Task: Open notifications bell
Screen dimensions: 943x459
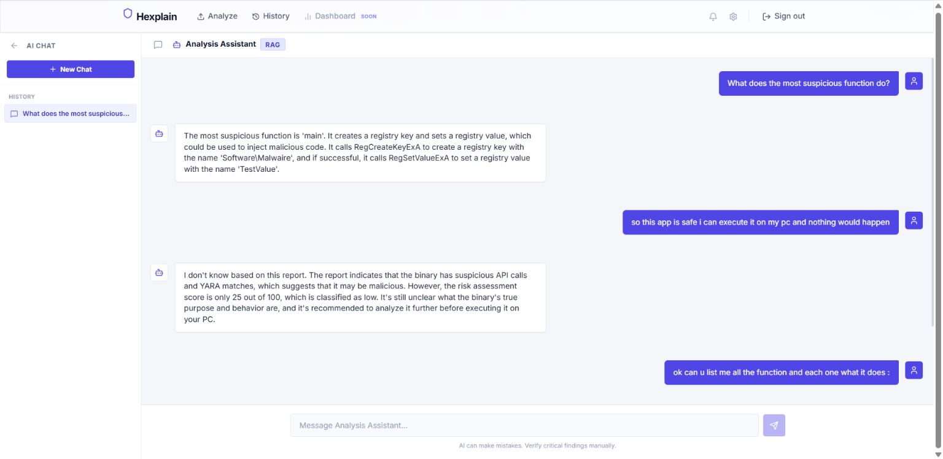Action: (x=713, y=17)
